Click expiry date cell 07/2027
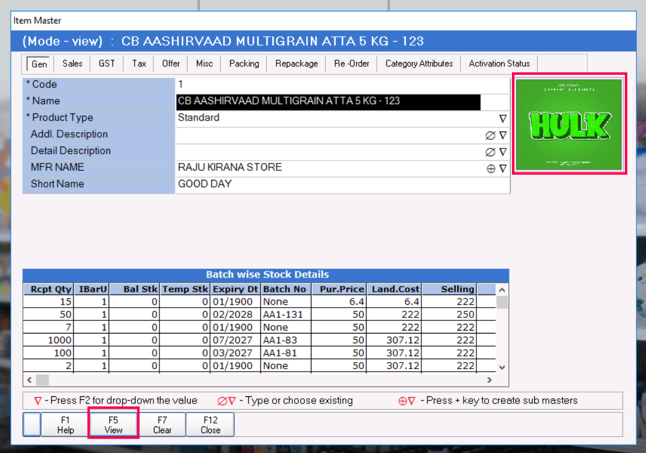The image size is (646, 453). [235, 340]
